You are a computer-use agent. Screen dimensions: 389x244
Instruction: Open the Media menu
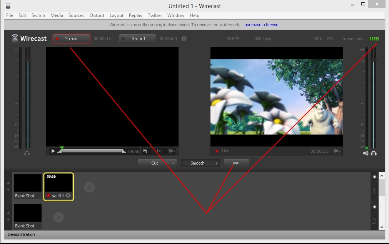coord(57,15)
